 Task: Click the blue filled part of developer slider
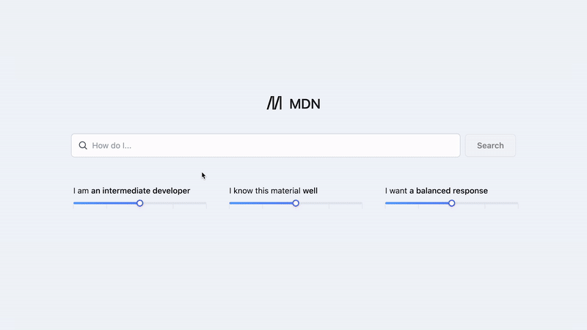pos(105,203)
